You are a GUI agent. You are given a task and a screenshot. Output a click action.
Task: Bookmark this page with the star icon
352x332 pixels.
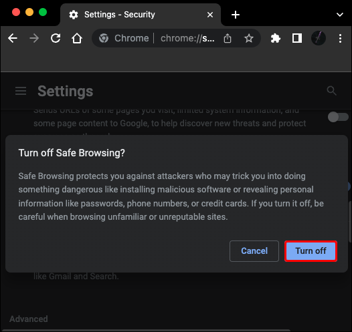249,38
